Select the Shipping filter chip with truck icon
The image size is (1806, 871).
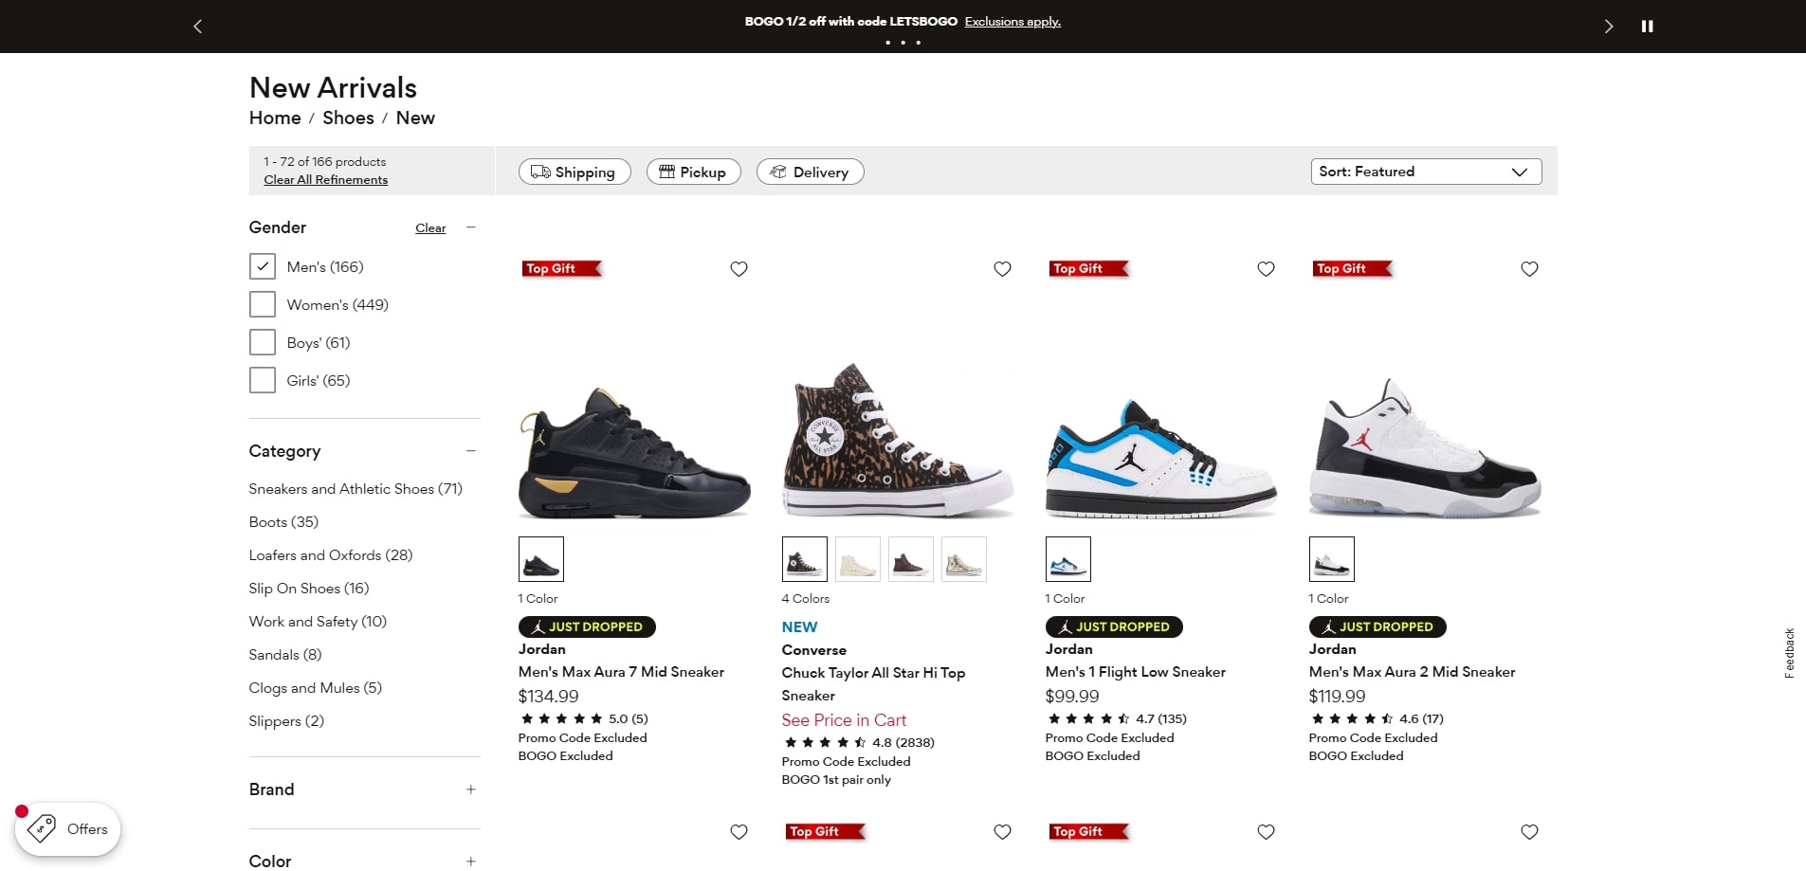click(x=574, y=172)
